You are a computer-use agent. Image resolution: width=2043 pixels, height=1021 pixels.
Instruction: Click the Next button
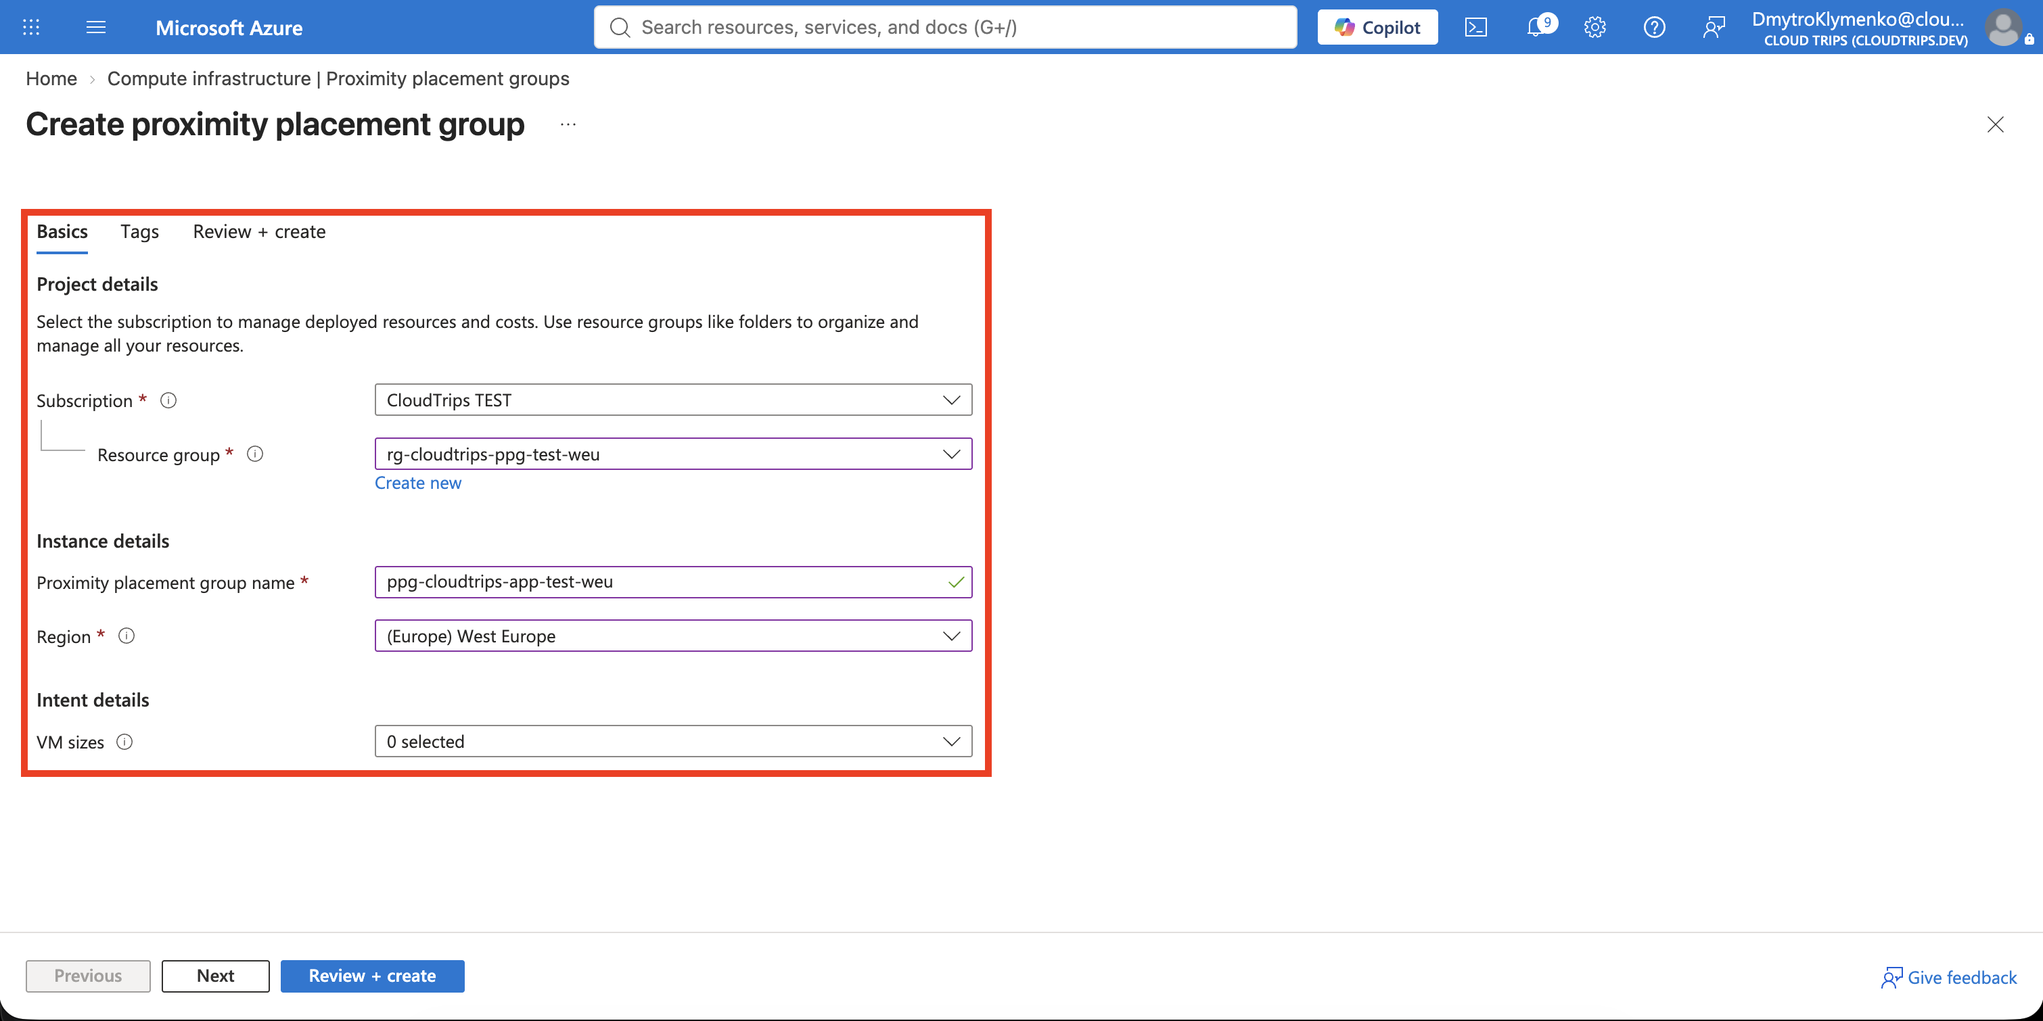click(216, 976)
